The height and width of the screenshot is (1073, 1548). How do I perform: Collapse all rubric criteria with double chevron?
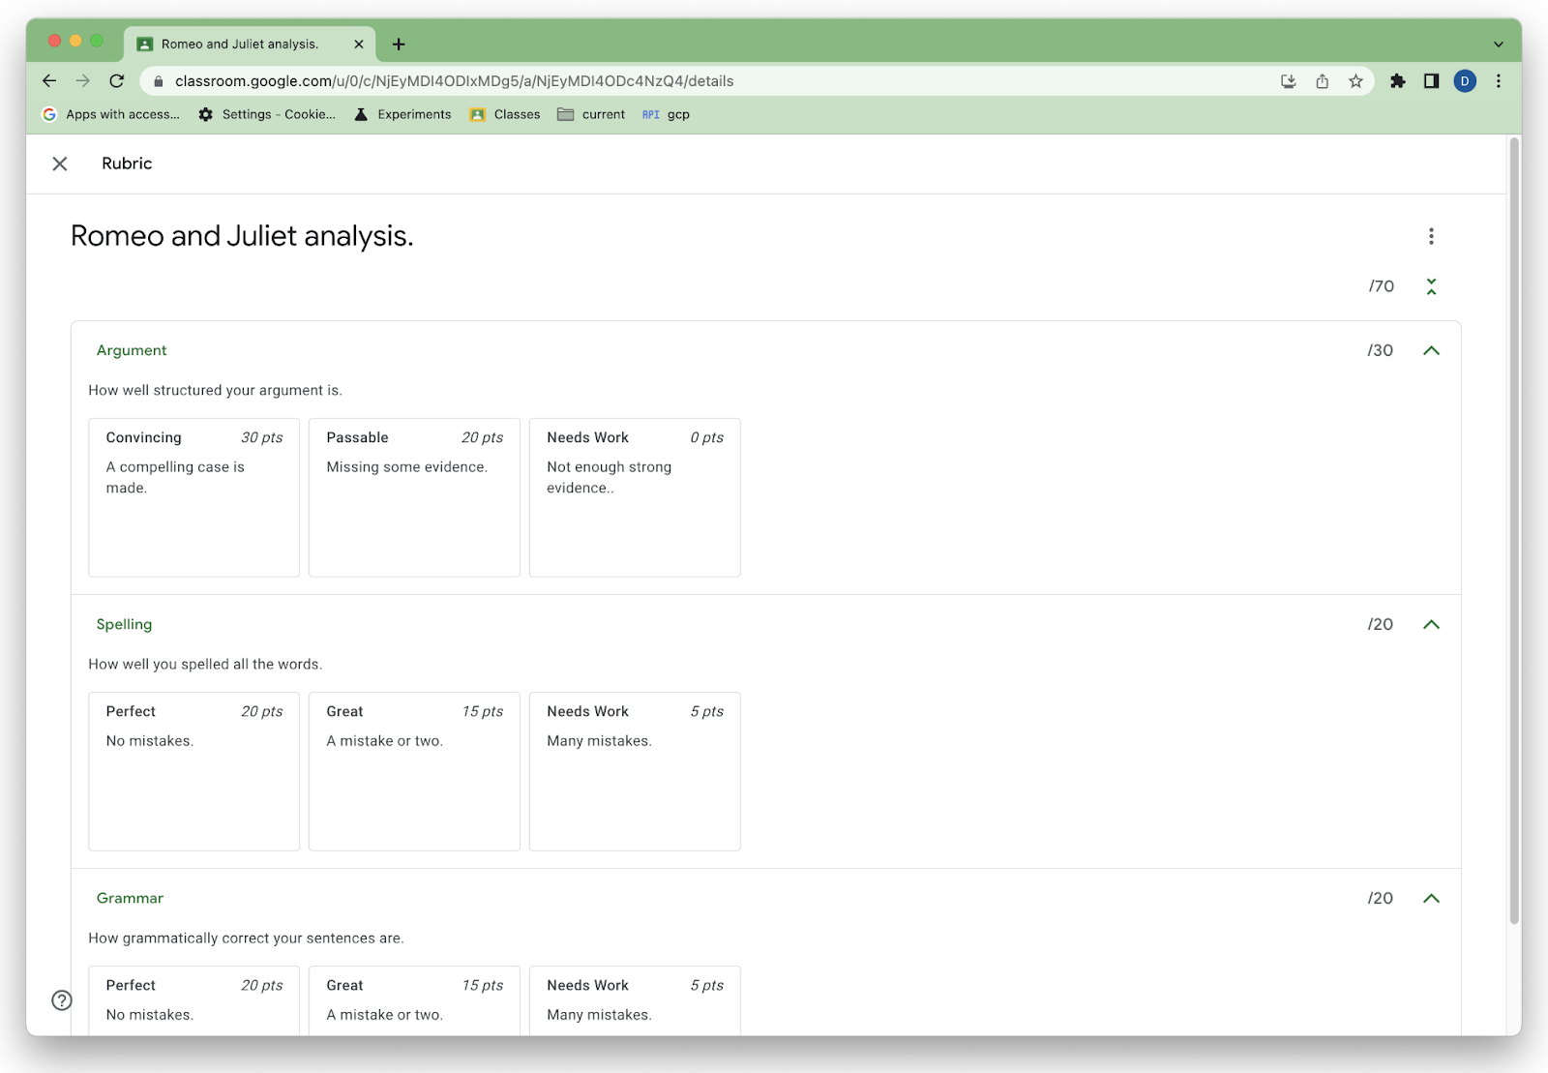click(1431, 286)
